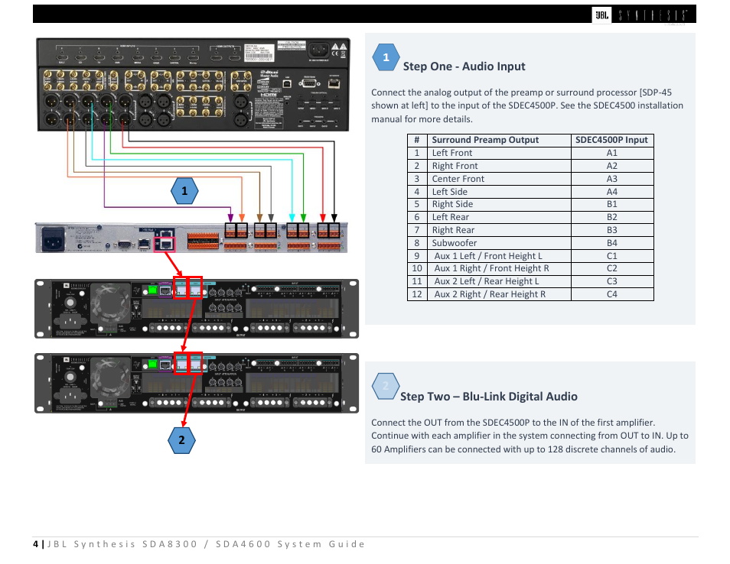The height and width of the screenshot is (564, 730).
Task: Click the 'A3' input cell
Action: pyautogui.click(x=611, y=179)
